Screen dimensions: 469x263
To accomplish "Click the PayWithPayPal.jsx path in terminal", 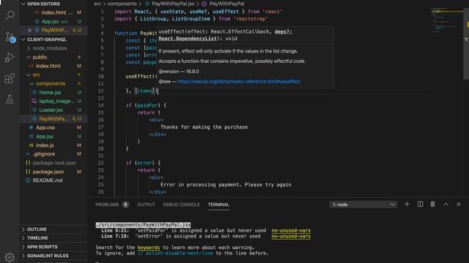I will [x=144, y=224].
